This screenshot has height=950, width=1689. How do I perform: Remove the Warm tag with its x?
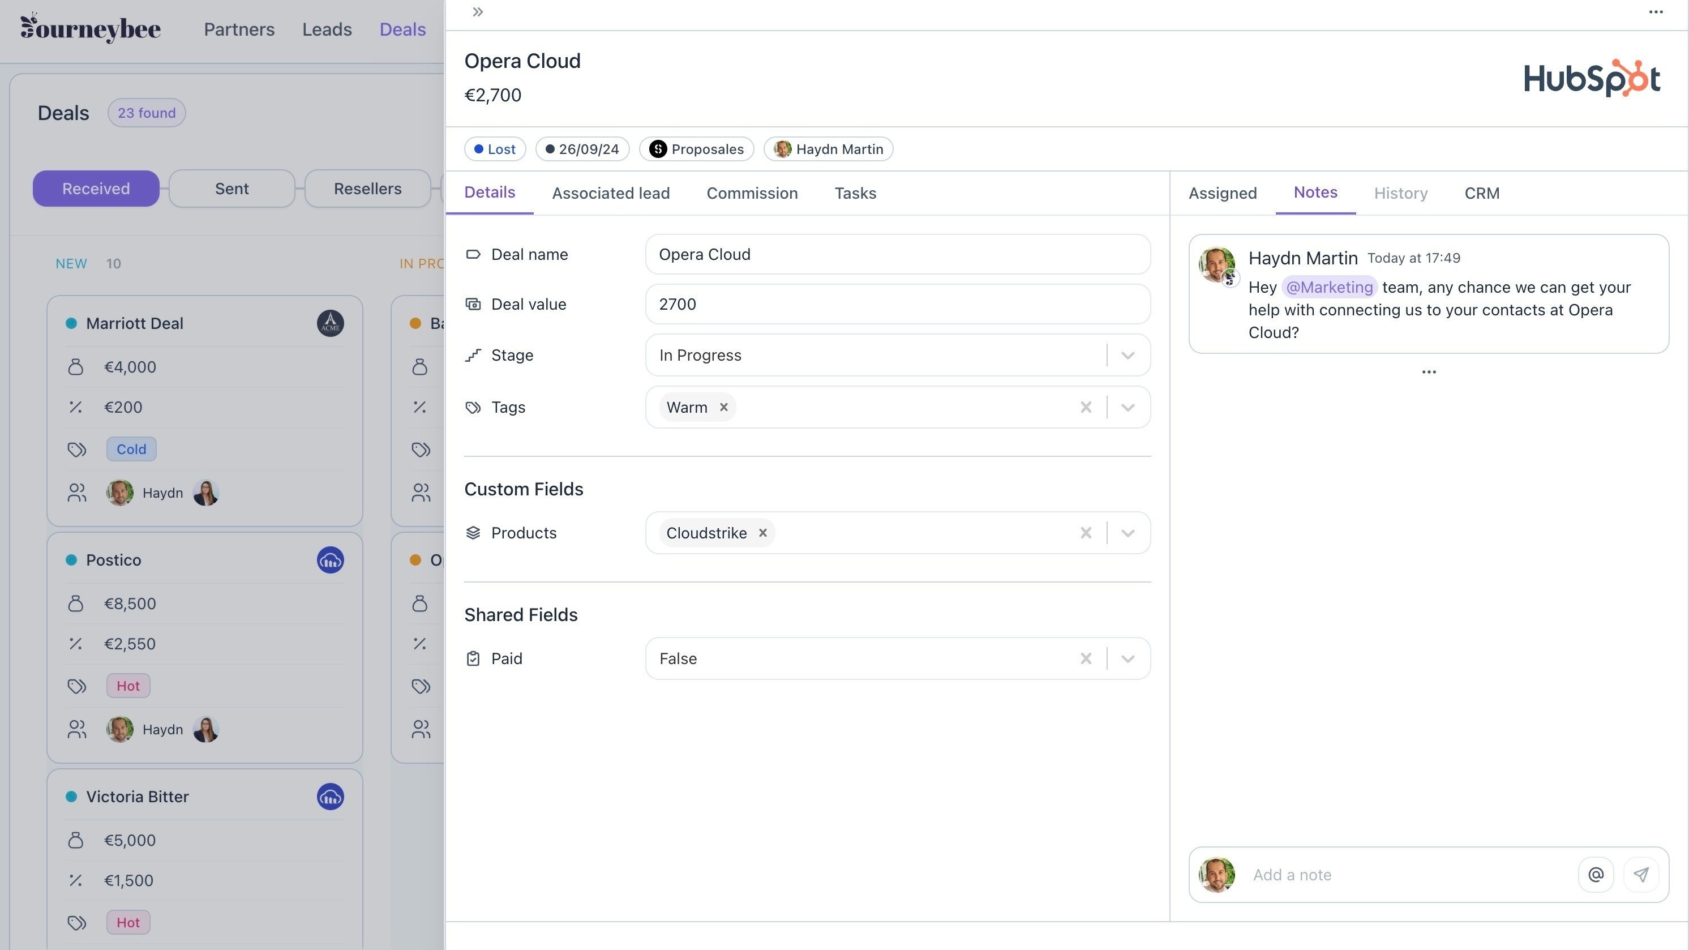coord(724,407)
